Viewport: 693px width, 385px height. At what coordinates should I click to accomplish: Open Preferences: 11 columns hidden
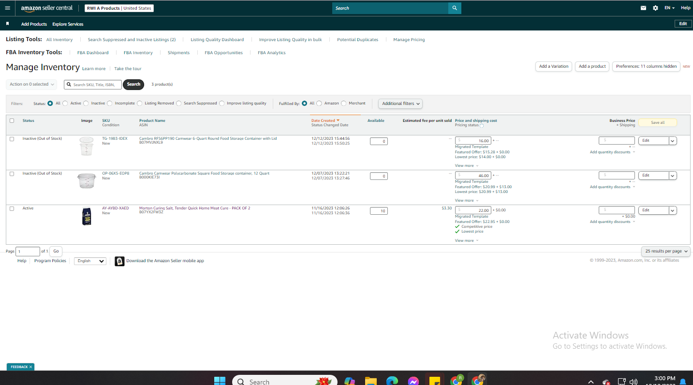click(646, 66)
